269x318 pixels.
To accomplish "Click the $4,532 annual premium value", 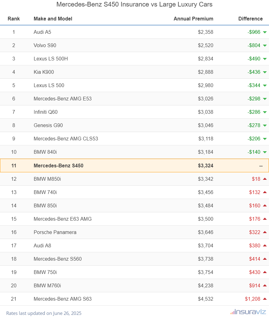I will click(206, 299).
